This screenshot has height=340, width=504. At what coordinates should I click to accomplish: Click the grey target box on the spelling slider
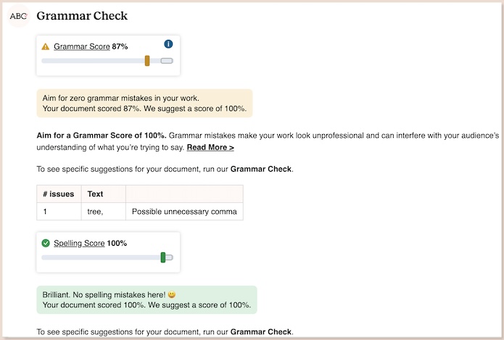coord(169,257)
